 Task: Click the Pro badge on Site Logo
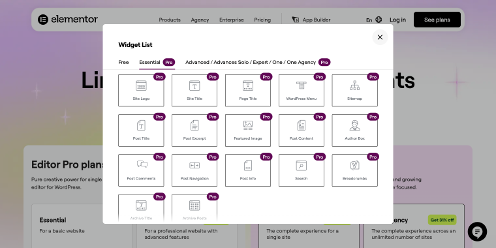159,77
